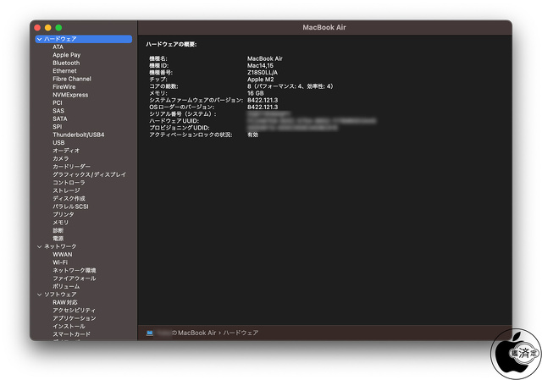Click ハードウェア in the bottom path bar

(x=241, y=333)
